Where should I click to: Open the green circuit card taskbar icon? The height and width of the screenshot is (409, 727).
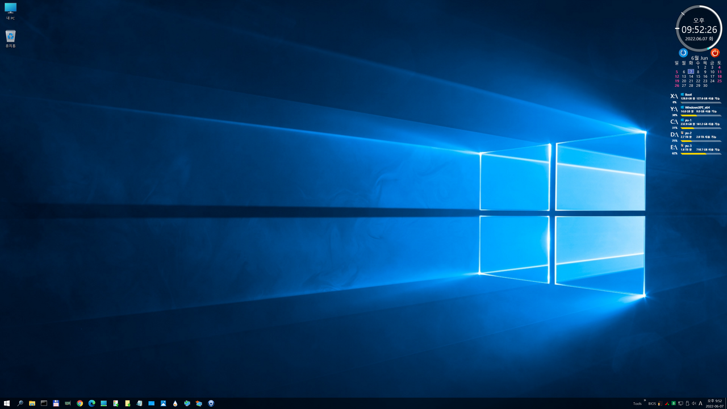pyautogui.click(x=68, y=403)
